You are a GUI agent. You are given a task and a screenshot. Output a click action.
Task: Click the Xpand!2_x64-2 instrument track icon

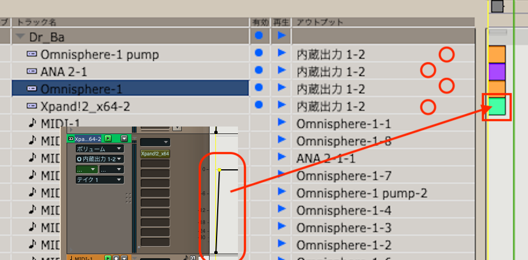[32, 106]
